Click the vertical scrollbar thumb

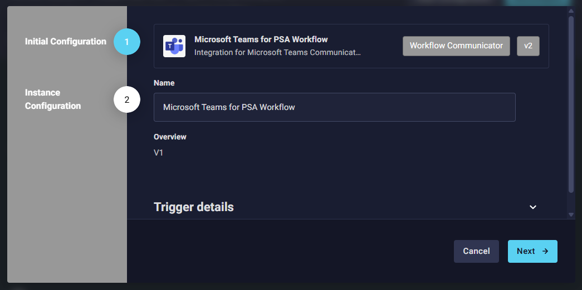[571, 104]
